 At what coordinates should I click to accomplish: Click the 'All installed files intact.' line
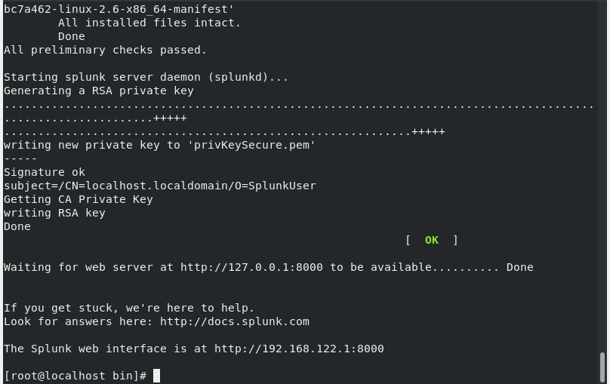pos(149,23)
